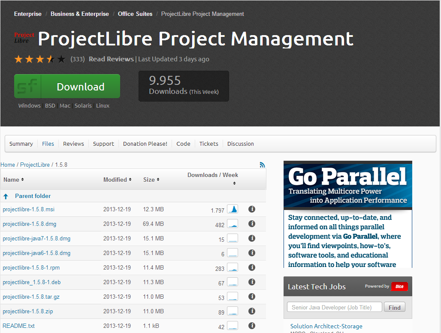Download projectlibre_1.5.8-1.deb file
Image resolution: width=441 pixels, height=333 pixels.
click(32, 282)
